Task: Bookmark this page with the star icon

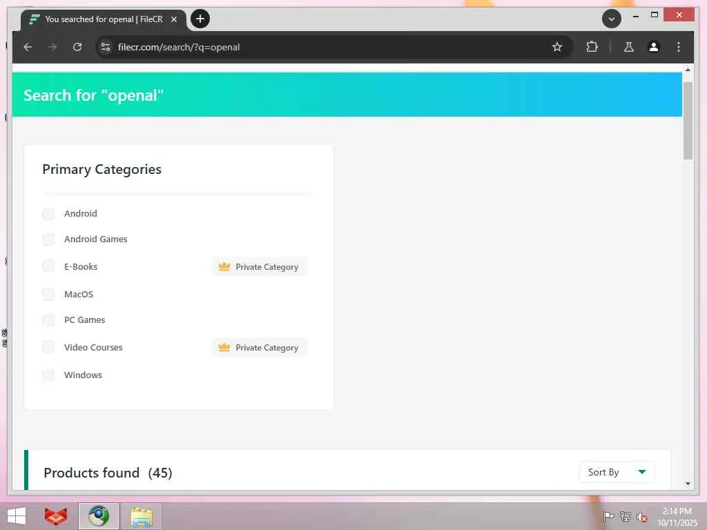Action: [557, 47]
